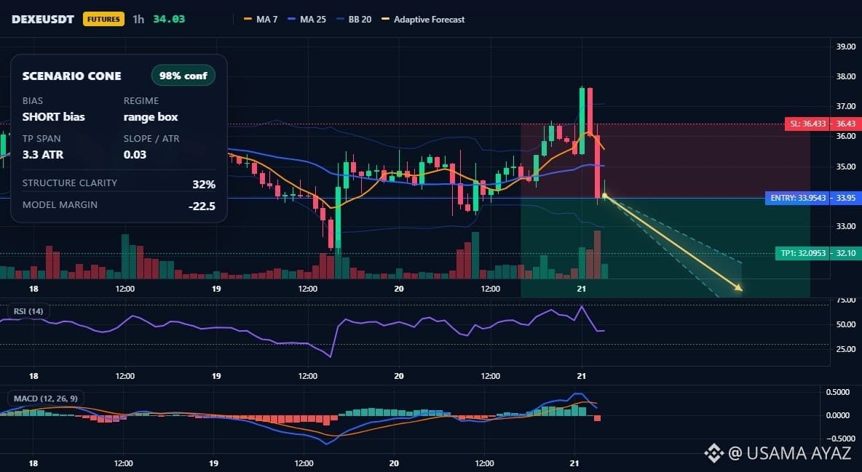Click the TP SPAN label
862x472 pixels.
click(x=41, y=138)
